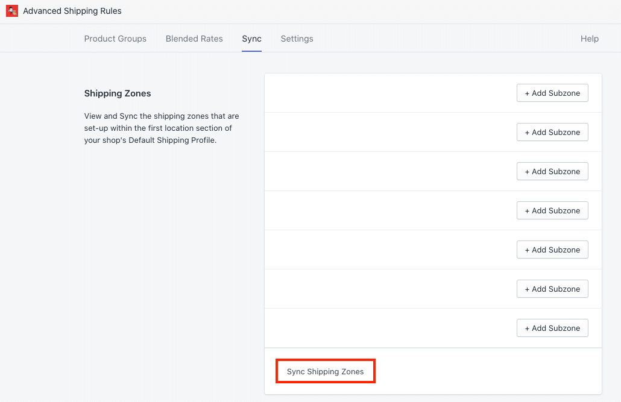The image size is (621, 402).
Task: Click the Advanced Shipping Rules app icon
Action: pyautogui.click(x=12, y=11)
